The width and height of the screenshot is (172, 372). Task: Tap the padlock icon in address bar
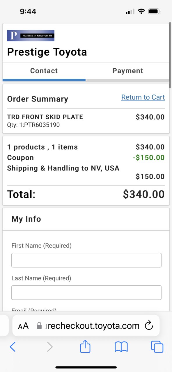point(39,326)
